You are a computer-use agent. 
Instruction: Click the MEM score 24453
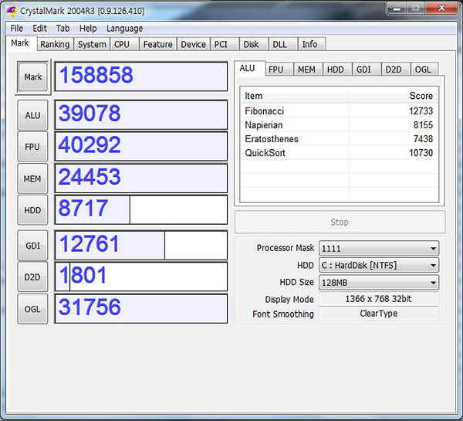(141, 178)
